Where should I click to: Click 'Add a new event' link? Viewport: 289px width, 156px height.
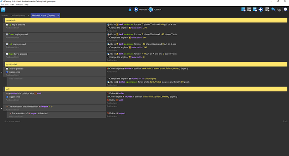(x=12, y=121)
